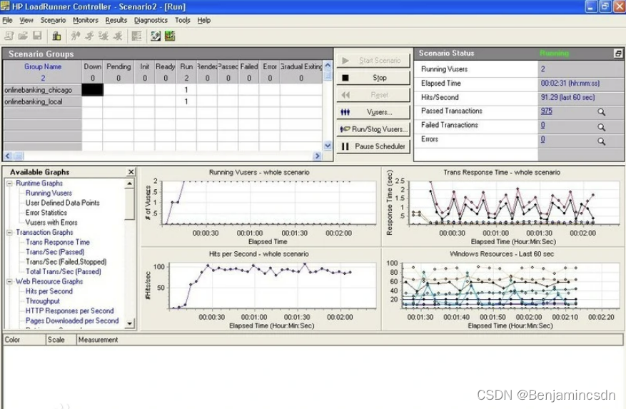Click the Start Scenario button
The height and width of the screenshot is (409, 626).
[x=373, y=61]
